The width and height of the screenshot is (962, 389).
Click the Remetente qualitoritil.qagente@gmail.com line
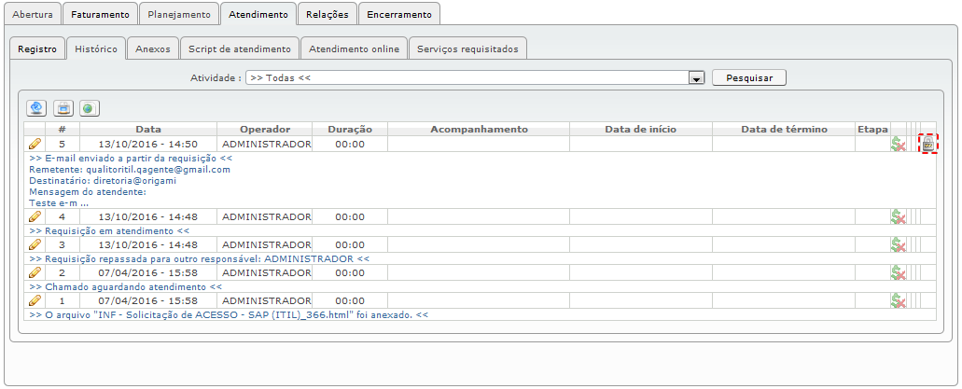[130, 169]
